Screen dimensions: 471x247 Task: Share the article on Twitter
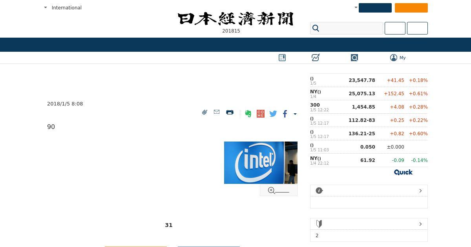[273, 114]
